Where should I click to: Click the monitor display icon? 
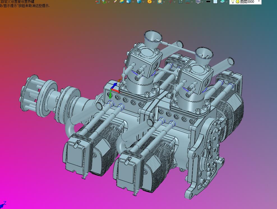(x=198, y=1)
